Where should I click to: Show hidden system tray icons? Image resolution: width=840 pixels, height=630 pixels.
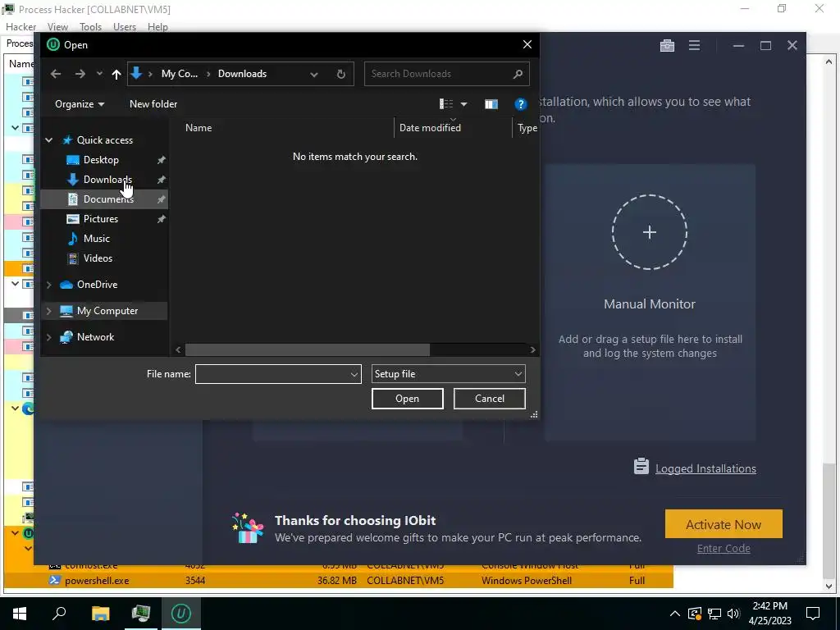point(674,614)
